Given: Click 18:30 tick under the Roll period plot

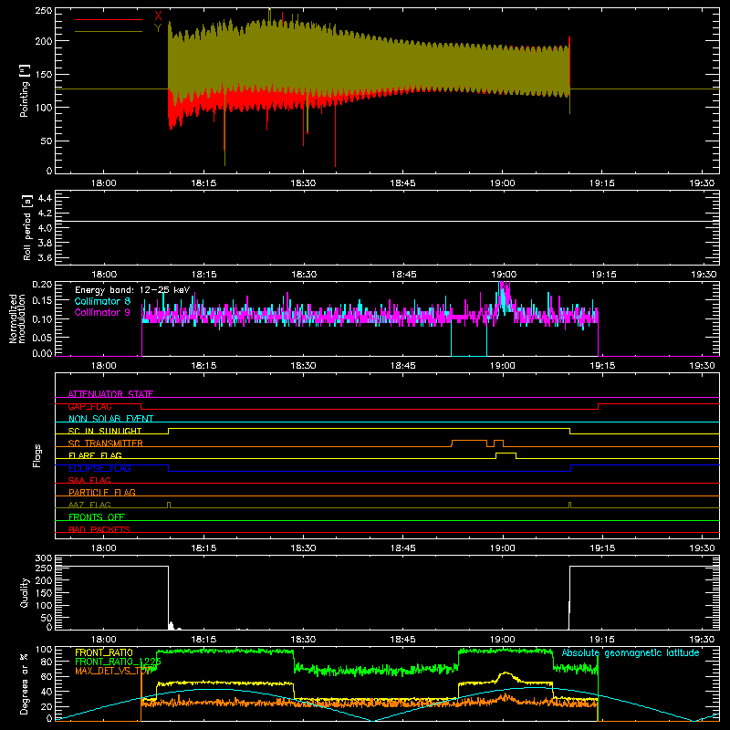Looking at the screenshot, I should tap(304, 275).
